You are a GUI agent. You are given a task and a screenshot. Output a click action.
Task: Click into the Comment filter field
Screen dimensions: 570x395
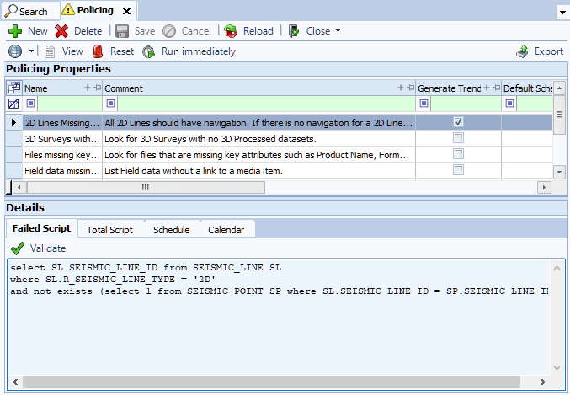266,104
